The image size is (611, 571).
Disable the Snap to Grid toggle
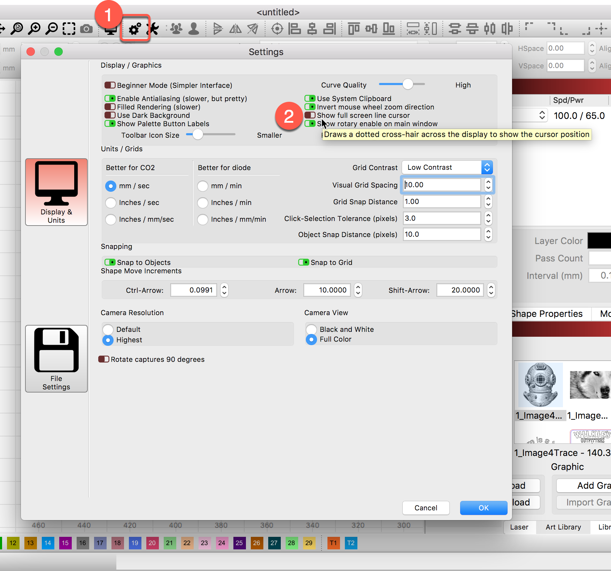click(x=304, y=262)
